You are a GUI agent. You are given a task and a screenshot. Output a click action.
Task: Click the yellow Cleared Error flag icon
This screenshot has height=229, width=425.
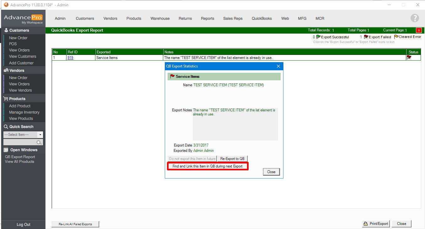click(x=396, y=37)
